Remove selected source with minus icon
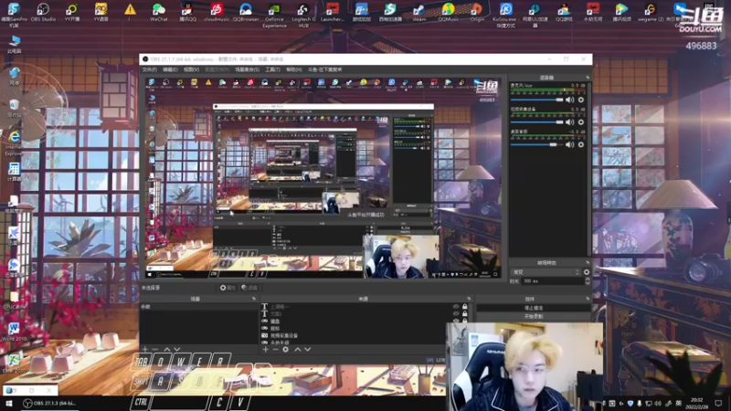The image size is (731, 411). [x=275, y=349]
